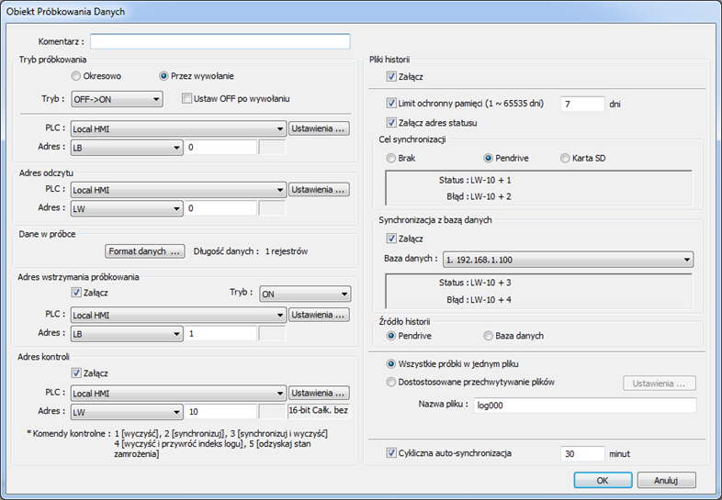Cancel dialog with Anuluj button
Viewport: 722px width, 500px height.
pyautogui.click(x=666, y=480)
